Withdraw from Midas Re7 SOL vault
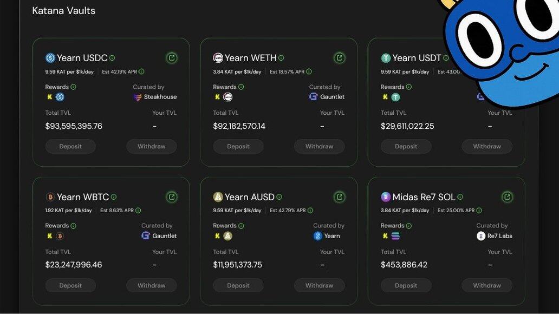The image size is (559, 314). coord(486,285)
